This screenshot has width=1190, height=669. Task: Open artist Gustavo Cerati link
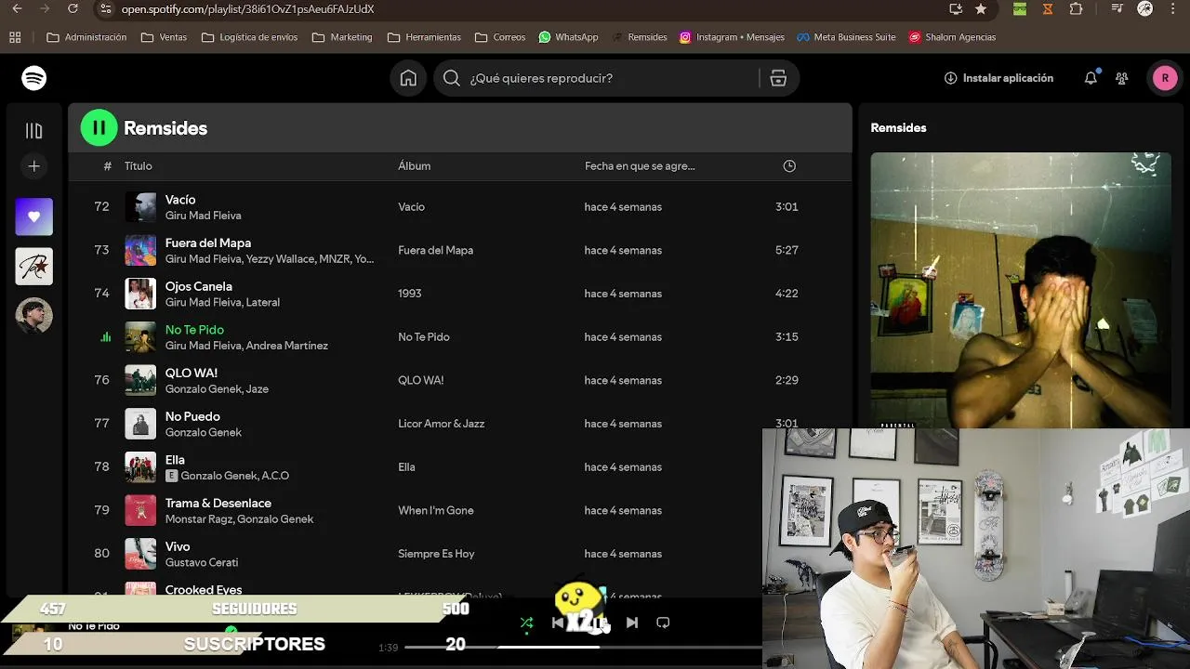point(202,563)
